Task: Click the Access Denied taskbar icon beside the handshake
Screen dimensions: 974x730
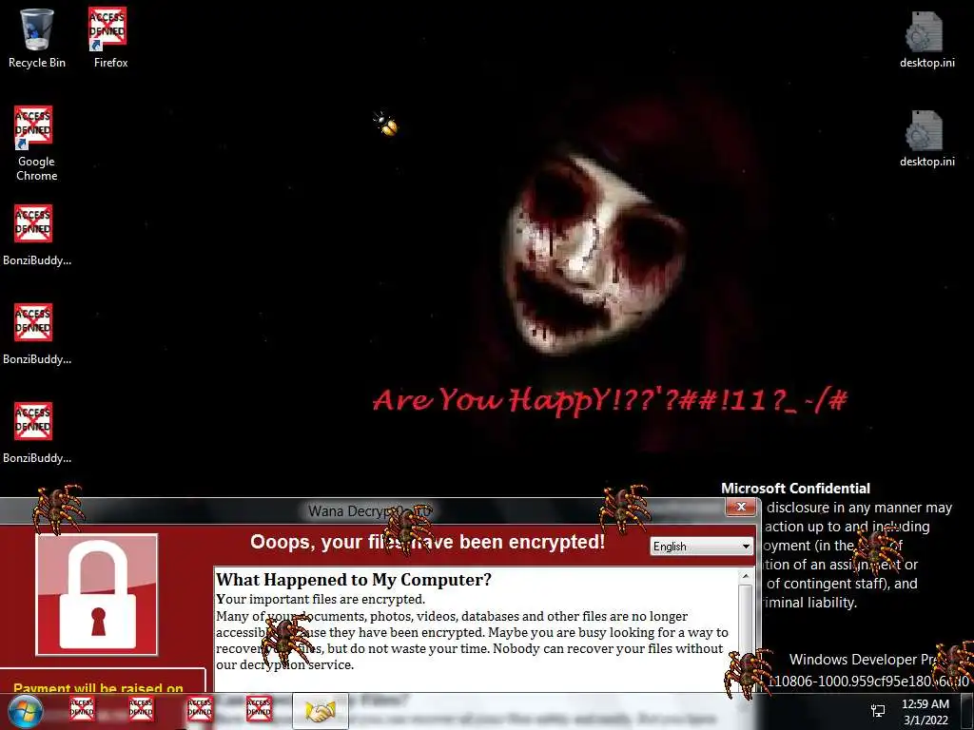Action: [x=259, y=707]
